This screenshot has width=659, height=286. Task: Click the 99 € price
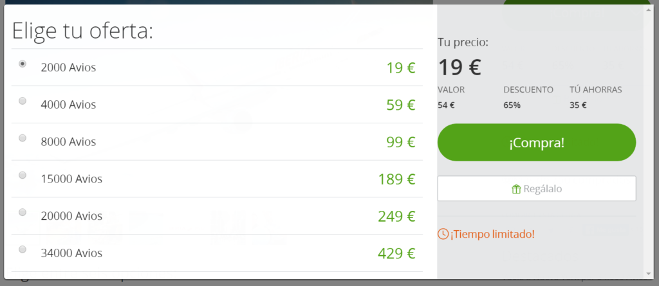click(x=400, y=141)
